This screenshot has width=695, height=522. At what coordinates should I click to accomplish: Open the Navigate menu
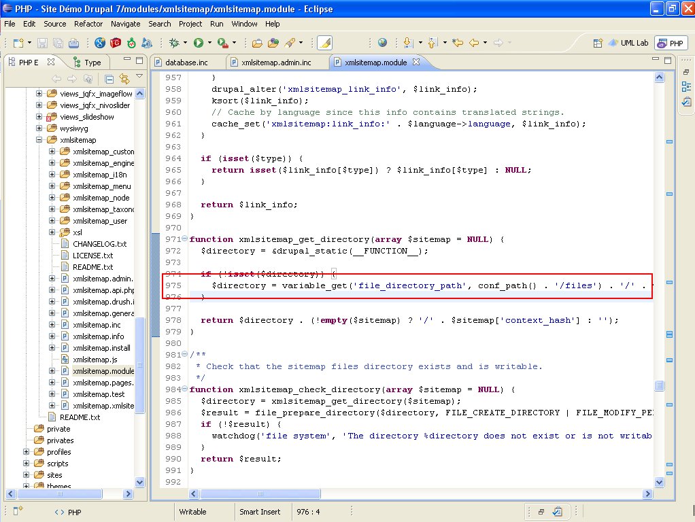click(x=125, y=24)
